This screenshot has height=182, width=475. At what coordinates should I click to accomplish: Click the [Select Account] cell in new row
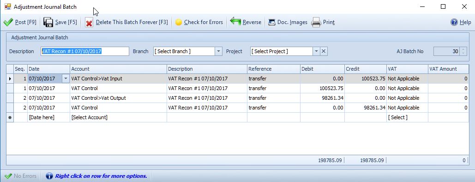119,117
